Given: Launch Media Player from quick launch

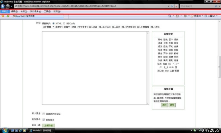Looking at the screenshot, I should (x=25, y=131).
